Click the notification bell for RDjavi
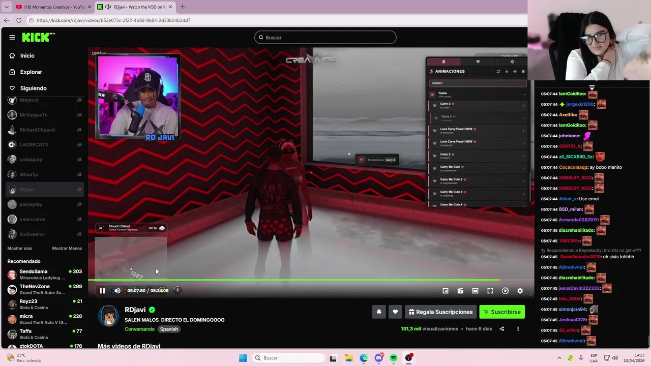 [379, 312]
